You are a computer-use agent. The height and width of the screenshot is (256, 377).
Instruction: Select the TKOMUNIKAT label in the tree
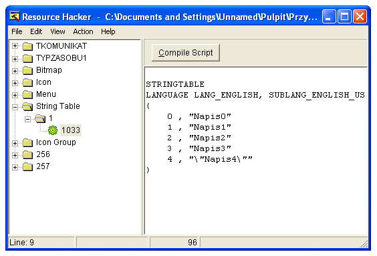61,46
